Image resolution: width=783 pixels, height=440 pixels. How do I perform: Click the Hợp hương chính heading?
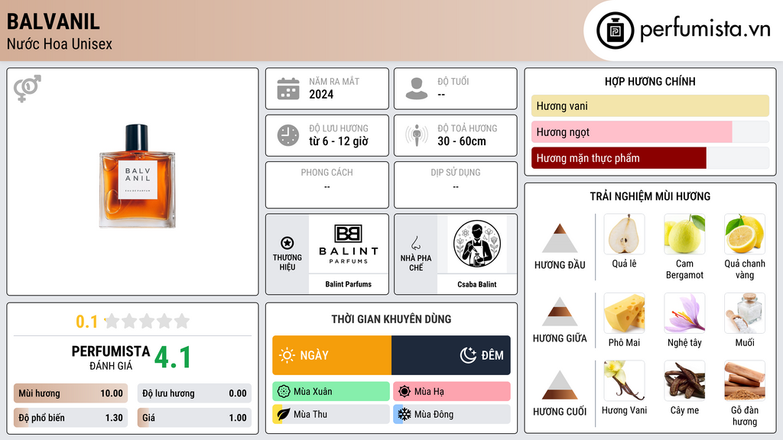click(650, 81)
